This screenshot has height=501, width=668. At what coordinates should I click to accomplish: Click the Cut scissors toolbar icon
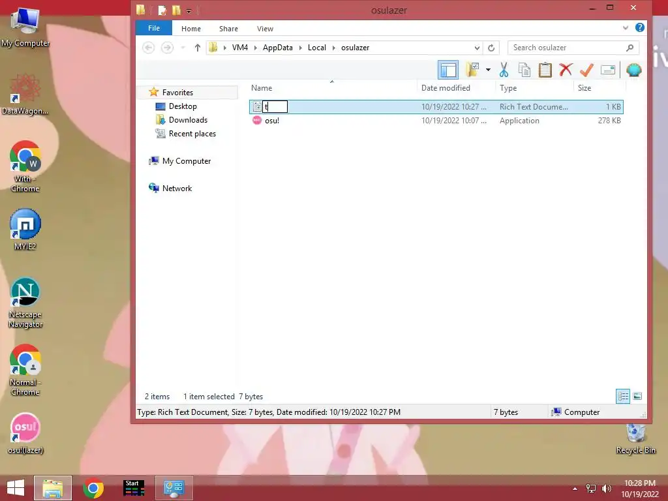pyautogui.click(x=504, y=70)
